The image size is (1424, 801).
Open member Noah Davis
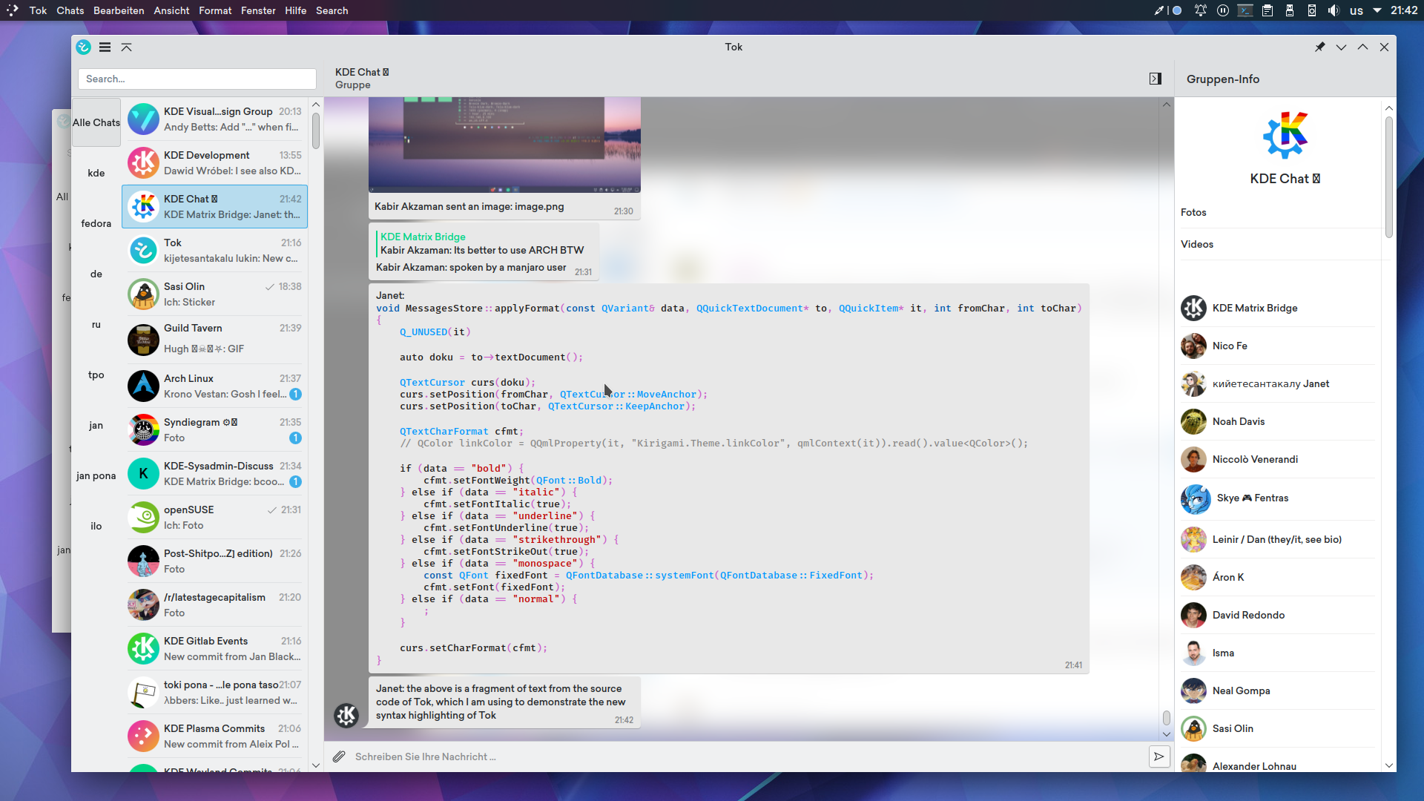[1277, 421]
